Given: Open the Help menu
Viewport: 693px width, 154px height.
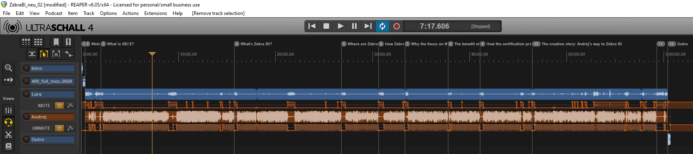Looking at the screenshot, I should click(177, 13).
